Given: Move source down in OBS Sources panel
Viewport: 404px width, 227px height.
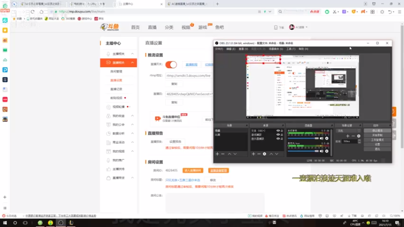Looking at the screenshot, I should pos(277,154).
